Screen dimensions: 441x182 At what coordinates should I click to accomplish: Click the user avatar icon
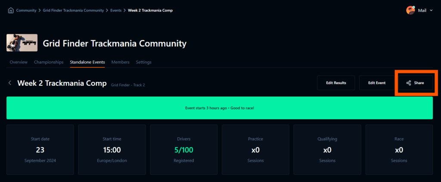[410, 10]
